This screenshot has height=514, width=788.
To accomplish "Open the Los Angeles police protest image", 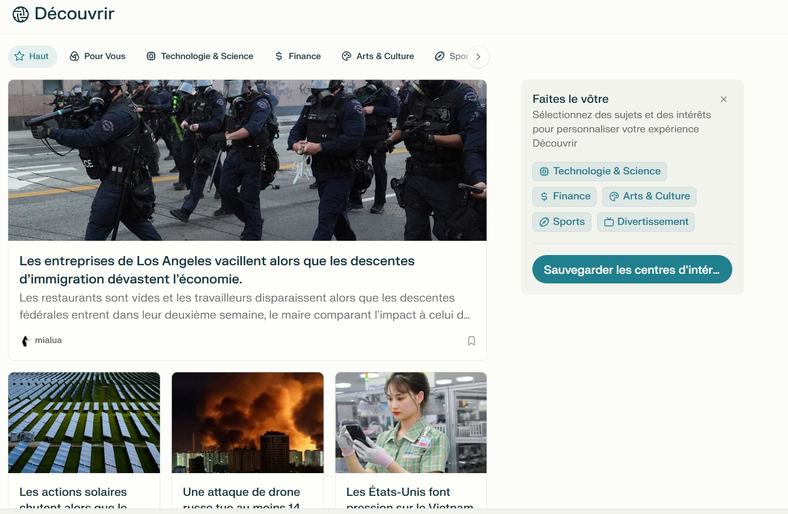I will click(x=247, y=160).
